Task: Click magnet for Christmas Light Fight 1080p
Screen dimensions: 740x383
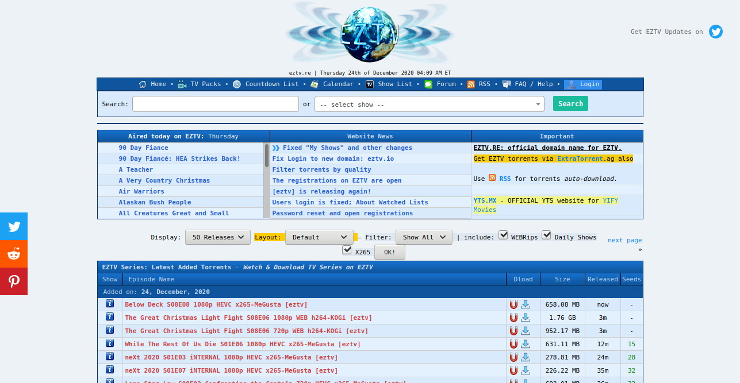Action: pos(513,318)
